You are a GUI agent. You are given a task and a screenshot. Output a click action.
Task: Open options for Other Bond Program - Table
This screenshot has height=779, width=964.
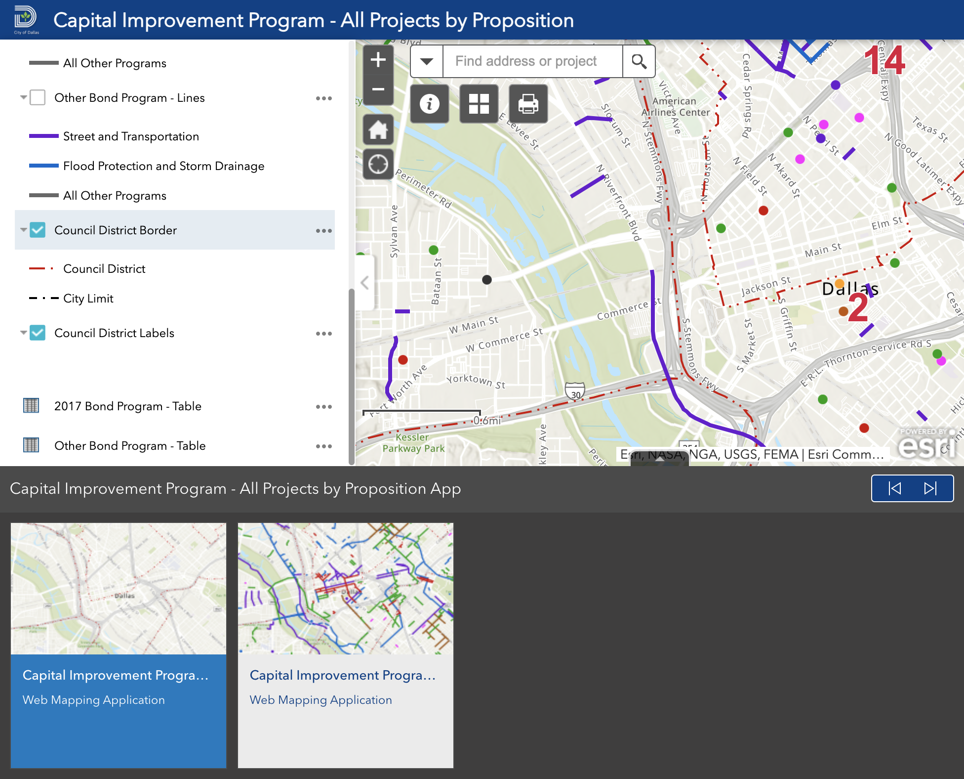click(x=324, y=446)
